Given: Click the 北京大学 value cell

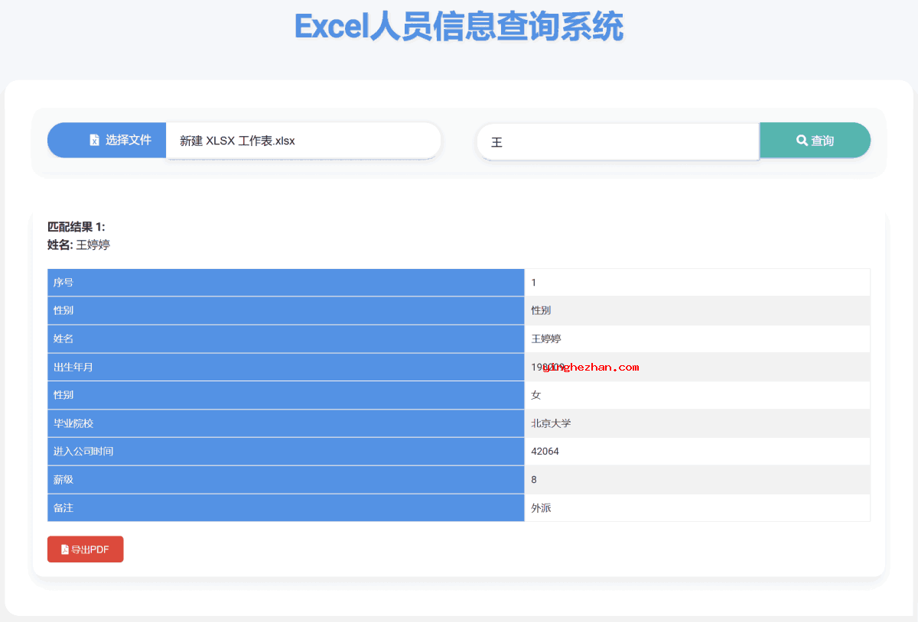Looking at the screenshot, I should (x=551, y=423).
